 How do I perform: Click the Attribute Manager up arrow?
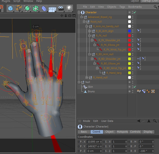pos(149,121)
